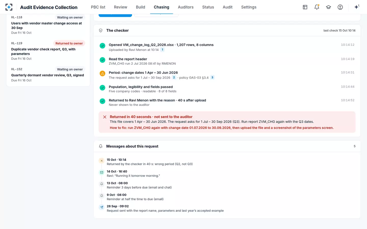This screenshot has height=229, width=367.
Task: Click the 10:14:31 timestamp on the Period step
Action: [x=348, y=73]
